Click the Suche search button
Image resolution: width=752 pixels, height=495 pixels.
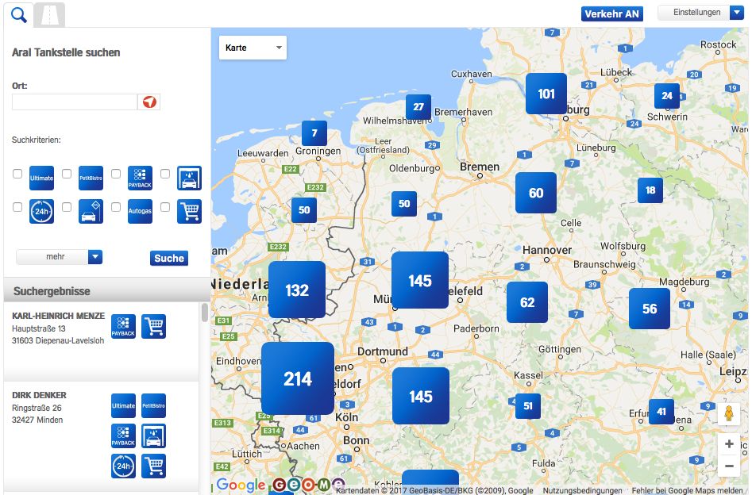point(169,259)
